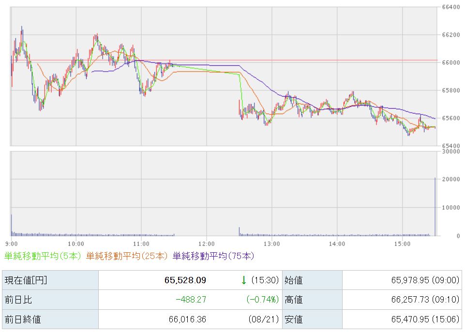Click the (-0.74%) percentage change

(x=263, y=300)
